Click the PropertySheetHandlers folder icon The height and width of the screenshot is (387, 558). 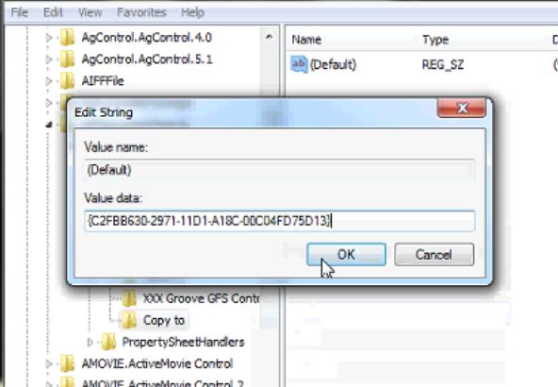(108, 342)
